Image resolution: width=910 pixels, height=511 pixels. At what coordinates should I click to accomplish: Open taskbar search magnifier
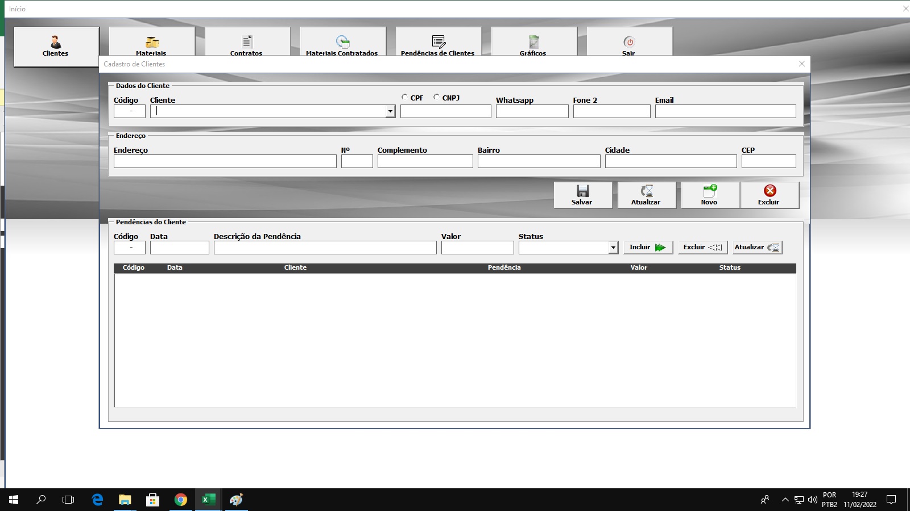pyautogui.click(x=41, y=500)
